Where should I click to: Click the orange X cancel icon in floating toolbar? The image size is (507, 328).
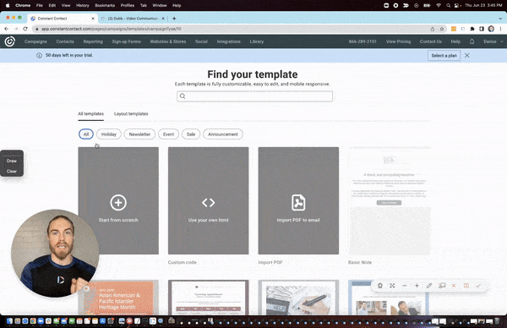point(454,286)
